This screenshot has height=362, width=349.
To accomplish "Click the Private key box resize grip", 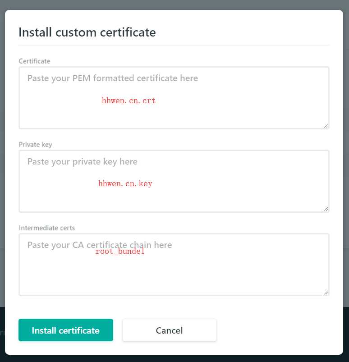I will (326, 209).
